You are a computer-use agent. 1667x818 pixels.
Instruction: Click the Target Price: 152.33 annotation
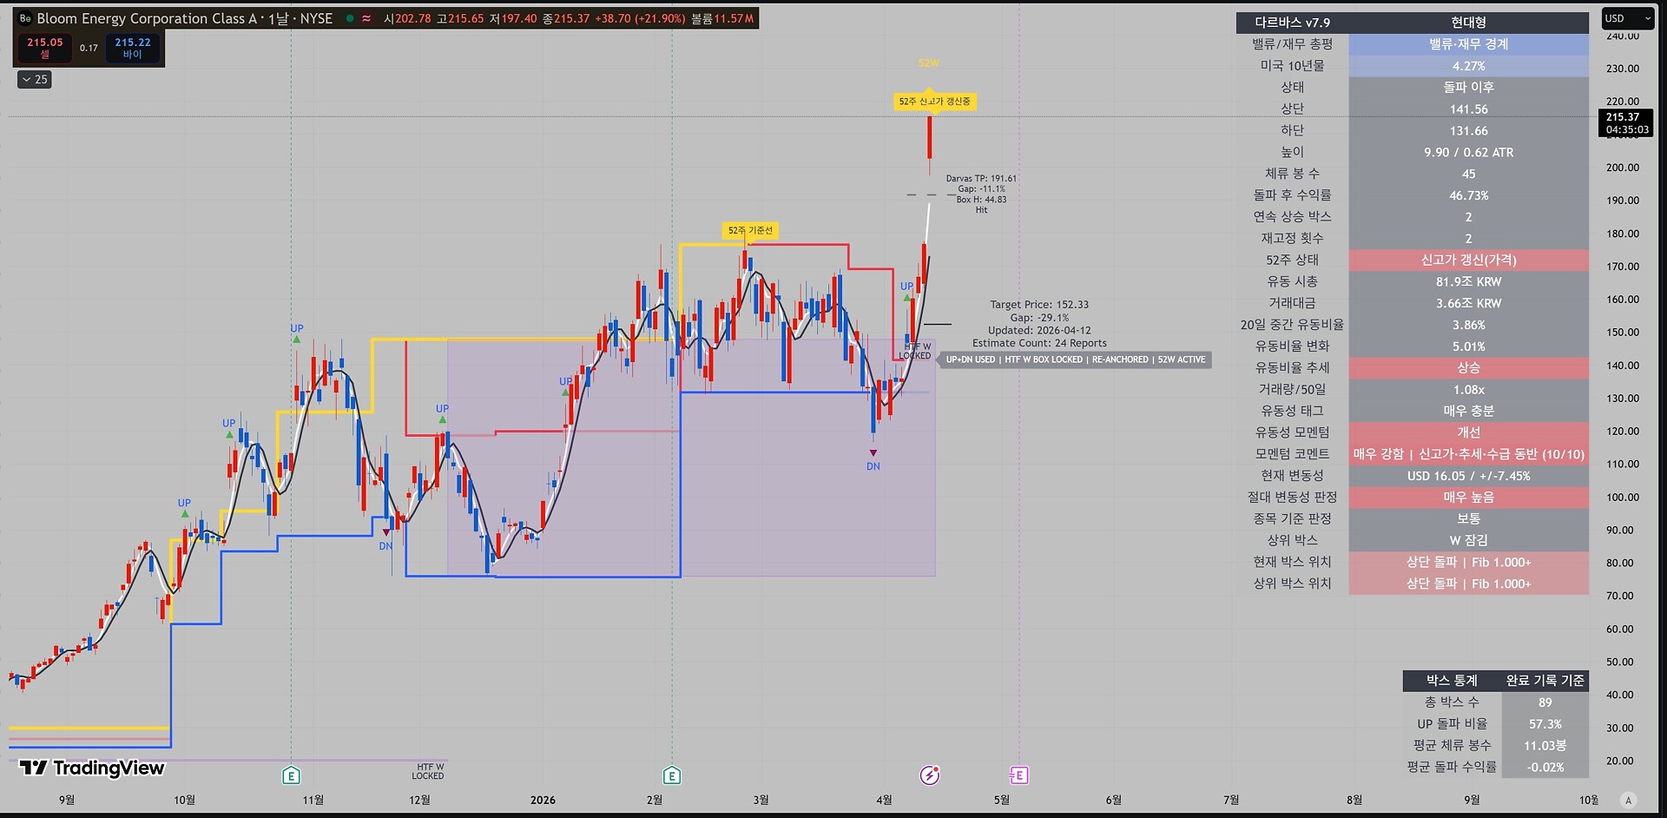pyautogui.click(x=1039, y=305)
